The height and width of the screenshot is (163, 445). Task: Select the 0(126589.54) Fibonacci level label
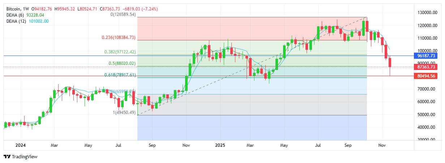point(123,14)
